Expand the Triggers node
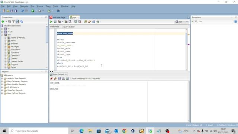238x134 pixels. pos(5,64)
